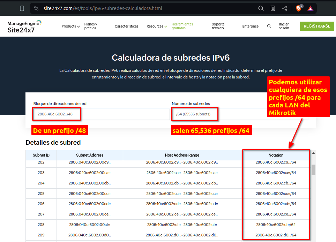Expand the Products dropdown menu
The width and height of the screenshot is (336, 242).
tap(70, 26)
